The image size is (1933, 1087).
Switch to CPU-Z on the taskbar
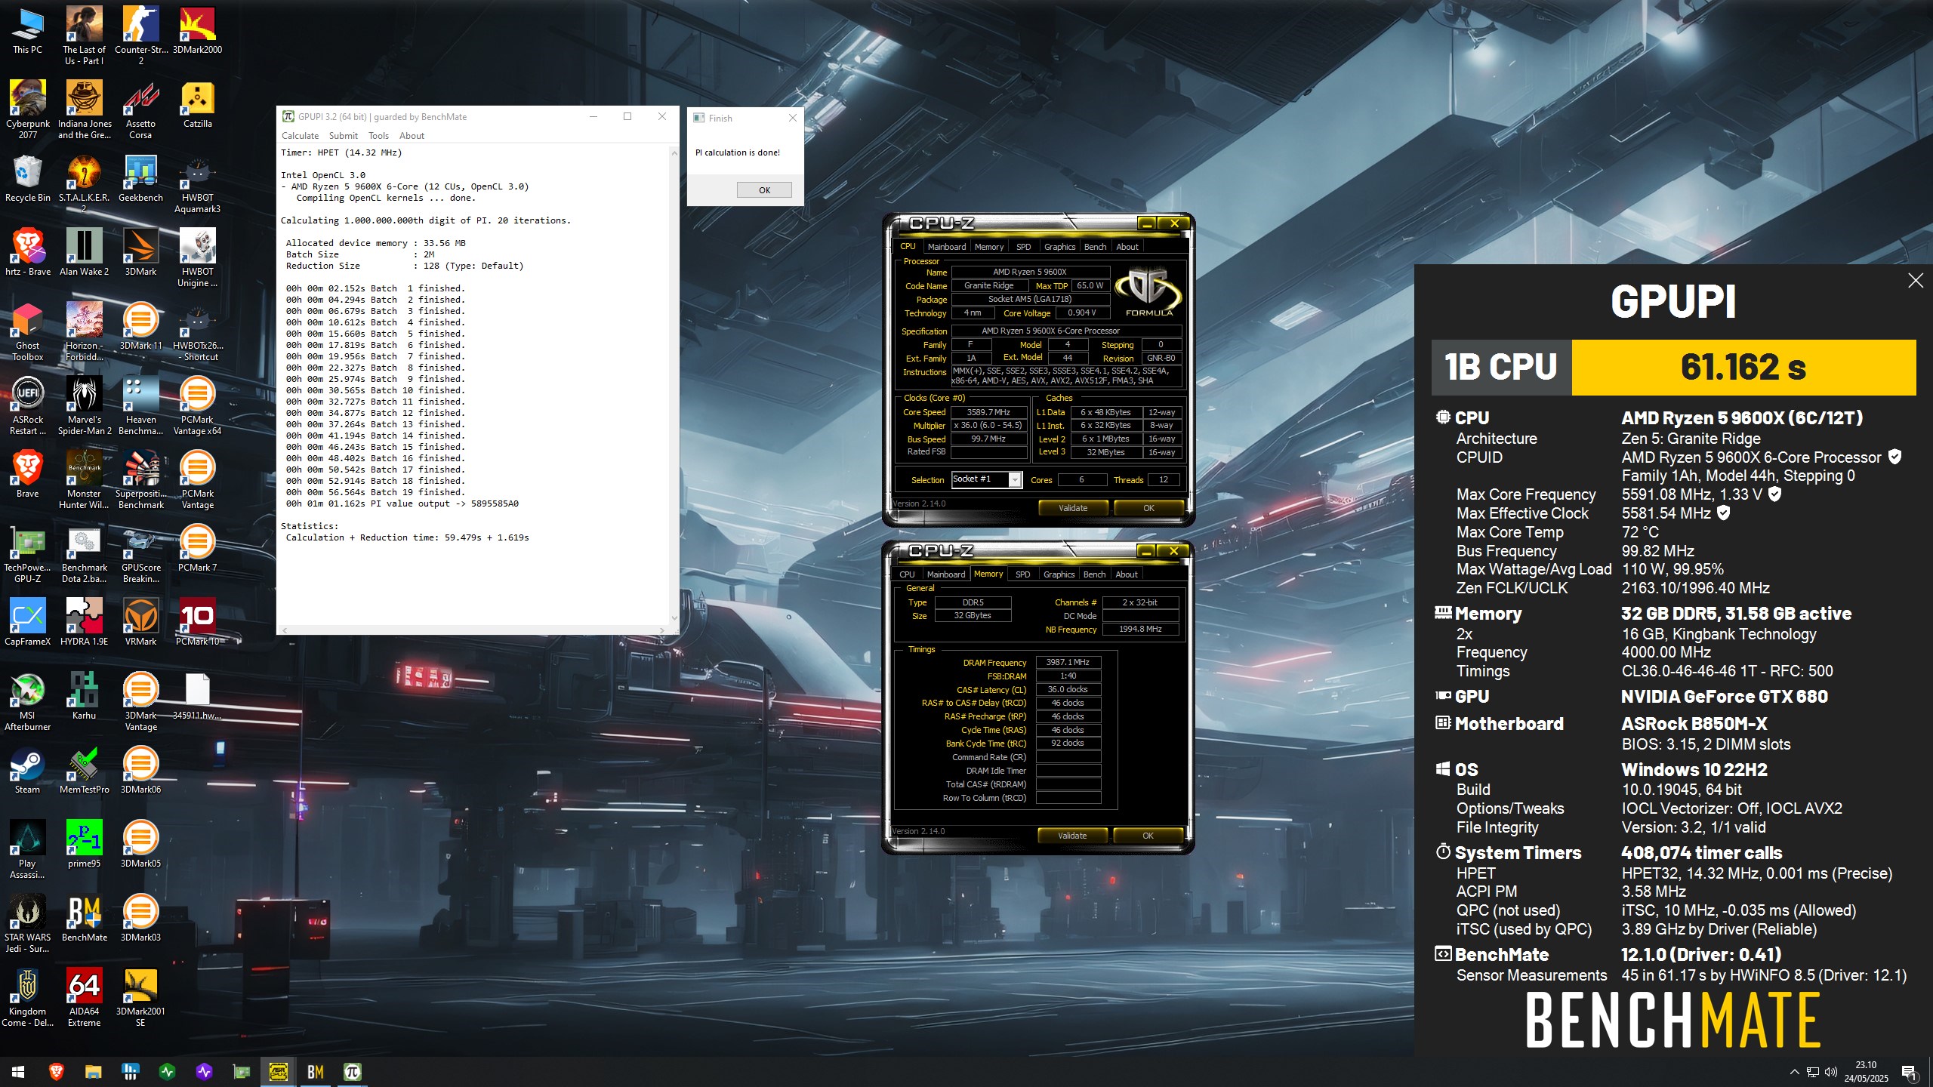(x=278, y=1071)
